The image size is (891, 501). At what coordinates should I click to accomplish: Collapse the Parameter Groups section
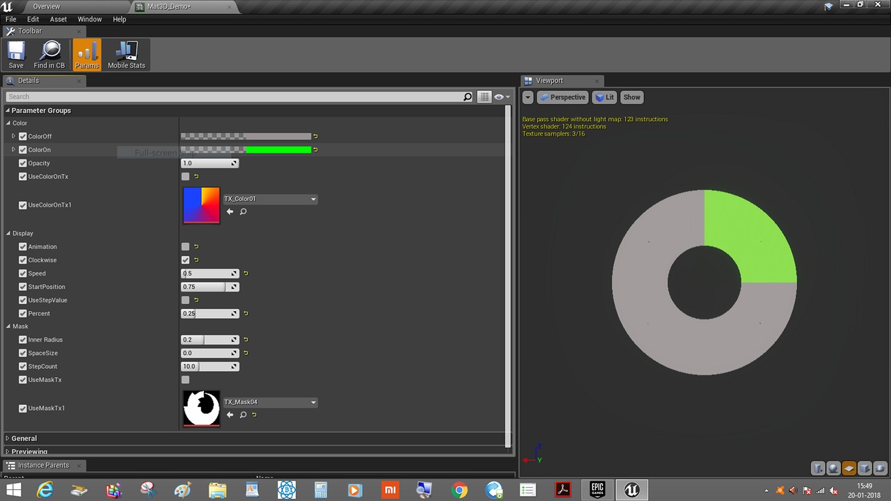(x=8, y=111)
